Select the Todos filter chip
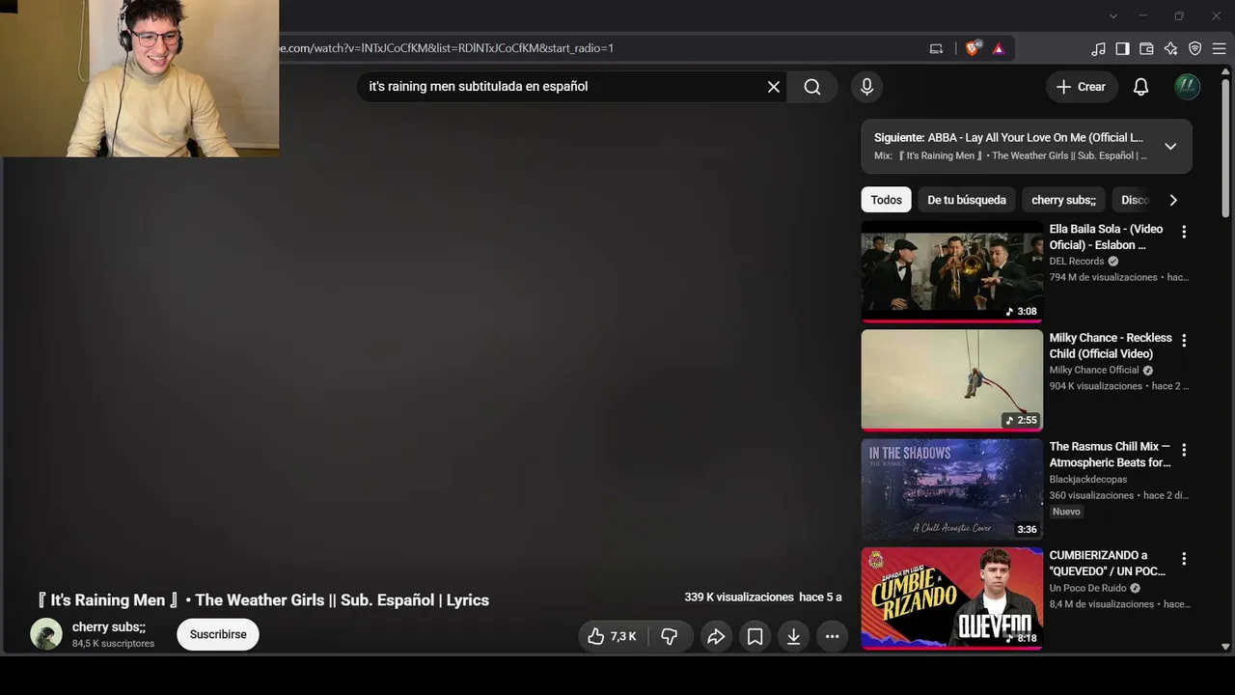The image size is (1235, 695). [x=886, y=200]
